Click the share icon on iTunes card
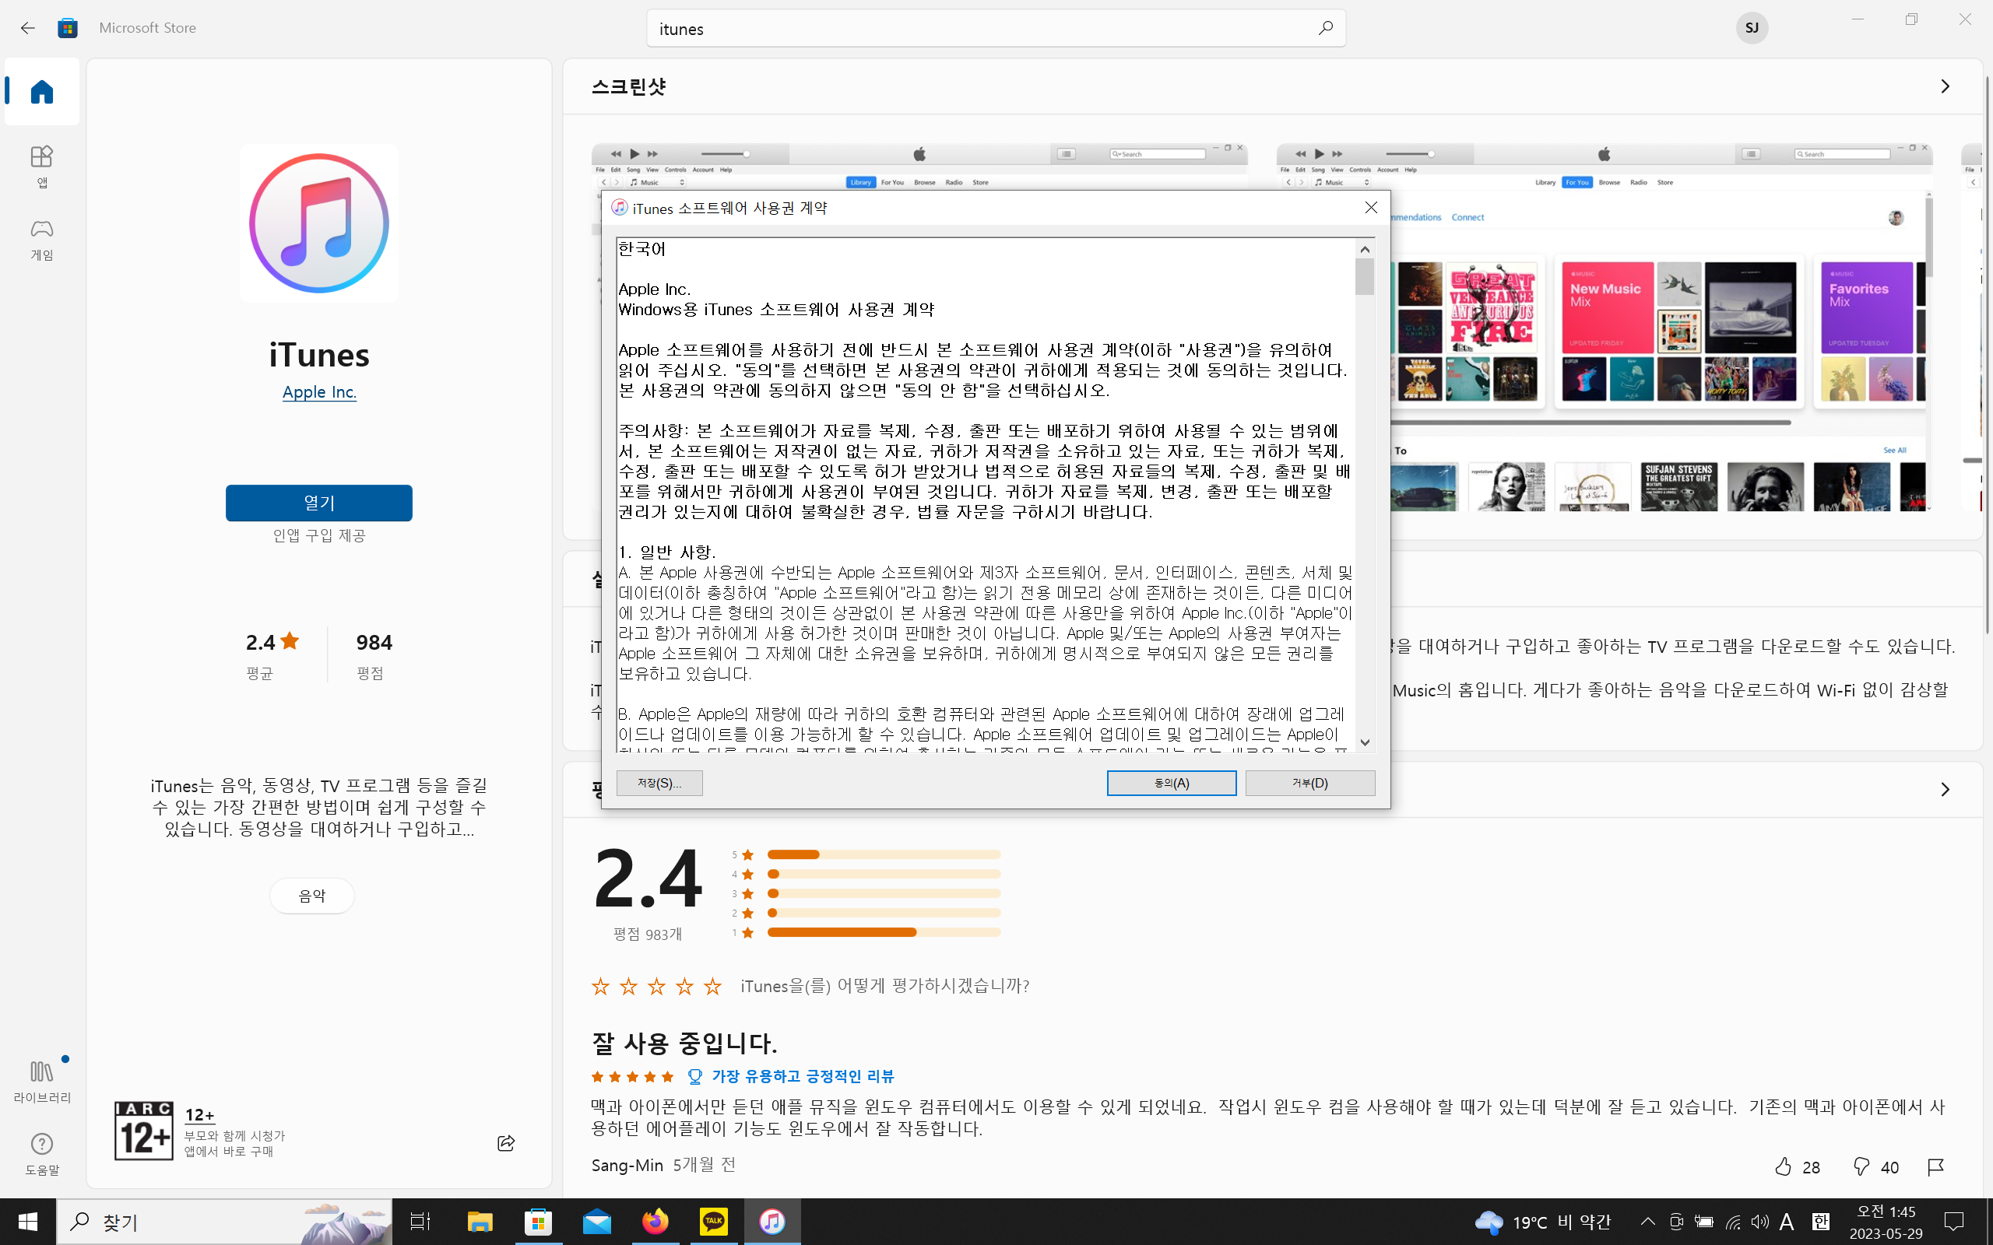The width and height of the screenshot is (1993, 1245). point(506,1142)
